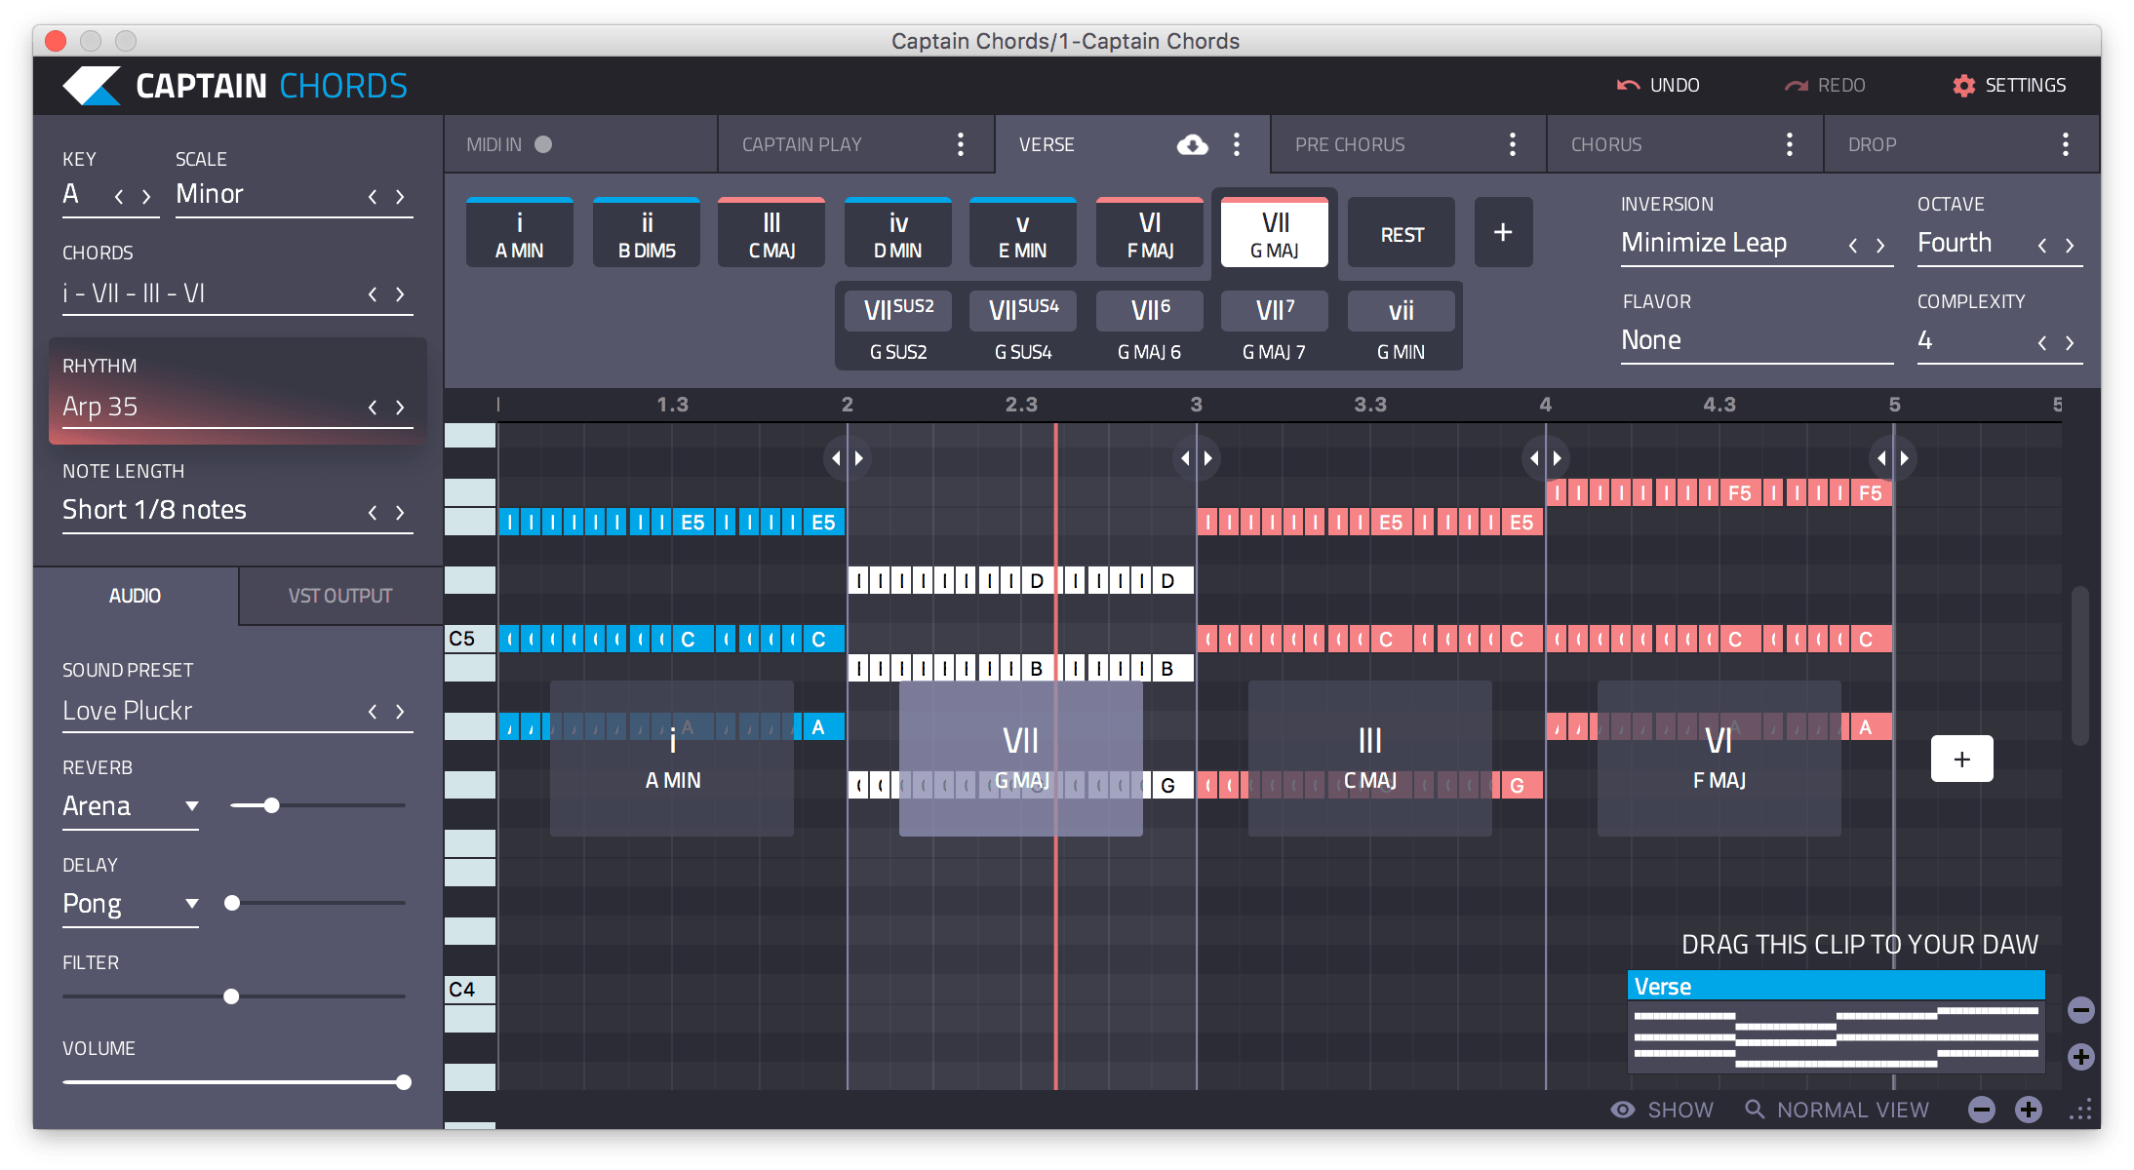The height and width of the screenshot is (1170, 2134).
Task: Click the cloud download icon on Verse tab
Action: click(1192, 145)
